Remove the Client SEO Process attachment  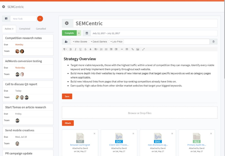(x=133, y=133)
